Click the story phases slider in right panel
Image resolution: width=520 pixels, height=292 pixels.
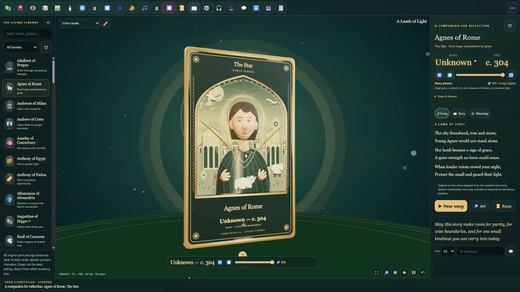[x=480, y=75]
